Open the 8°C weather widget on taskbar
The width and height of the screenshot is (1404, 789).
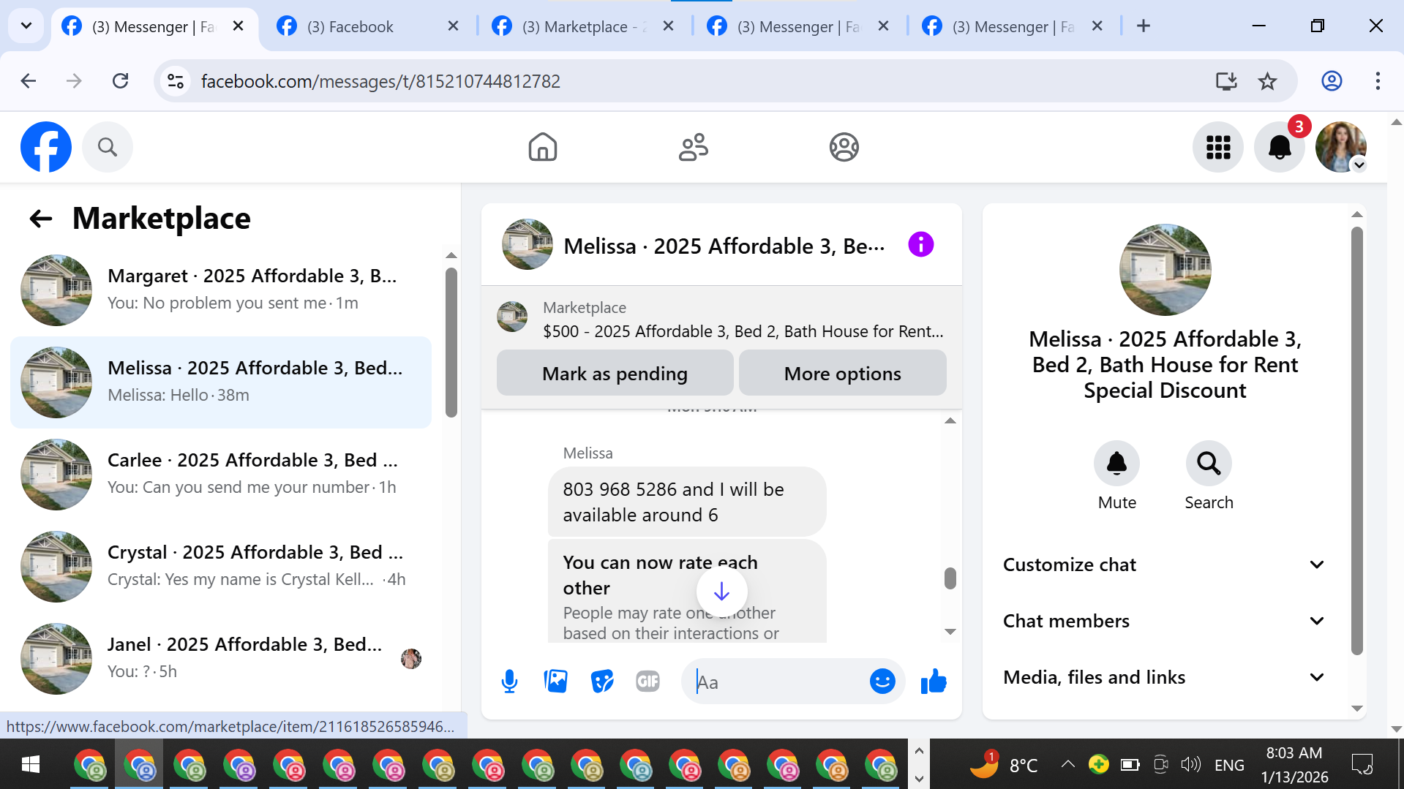pos(1004,764)
